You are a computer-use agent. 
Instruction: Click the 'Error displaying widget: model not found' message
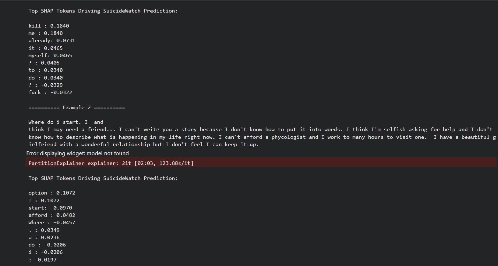77,153
